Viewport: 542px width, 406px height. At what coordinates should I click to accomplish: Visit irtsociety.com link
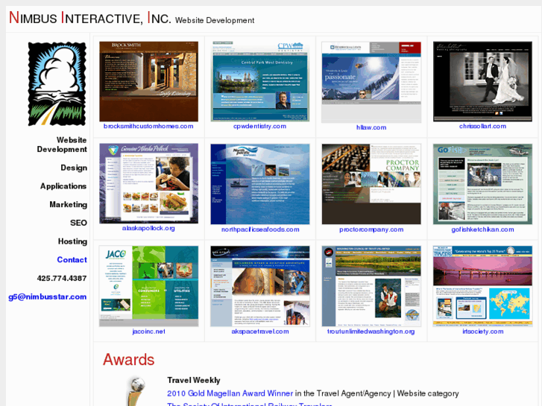(x=483, y=332)
